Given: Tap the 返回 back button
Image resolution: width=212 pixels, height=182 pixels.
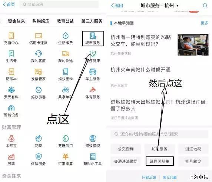Looking at the screenshot, I should pos(117,6).
